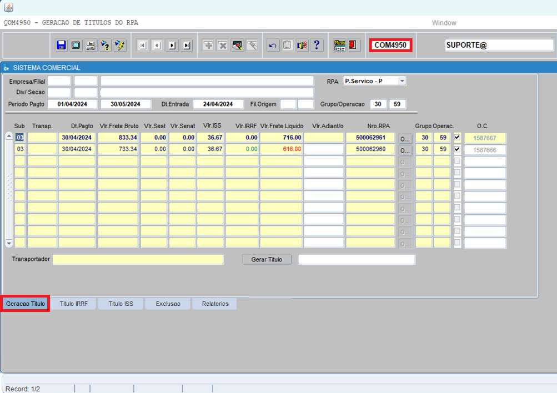Select the Vlr.Frete Bruto cell 733.34
The width and height of the screenshot is (557, 393).
click(118, 149)
